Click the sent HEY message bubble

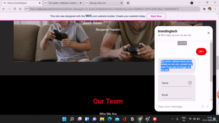(201, 52)
